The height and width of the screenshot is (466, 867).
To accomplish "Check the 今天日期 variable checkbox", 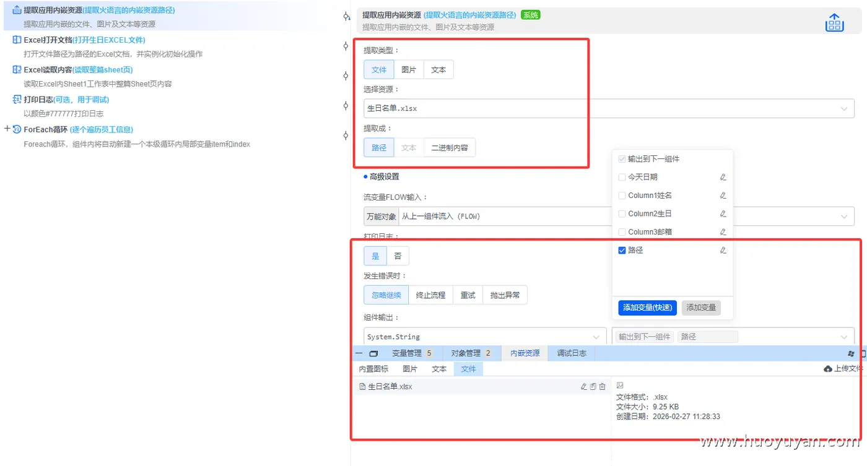I will pos(622,177).
